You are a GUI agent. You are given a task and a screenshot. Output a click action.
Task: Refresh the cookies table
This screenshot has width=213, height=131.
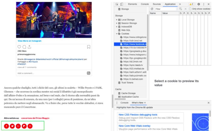point(152,9)
